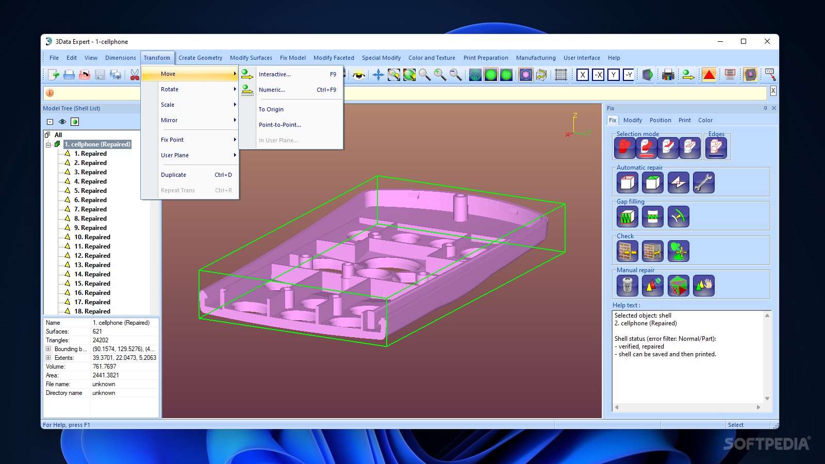Click the zoom out magnifier with minus

[x=455, y=75]
